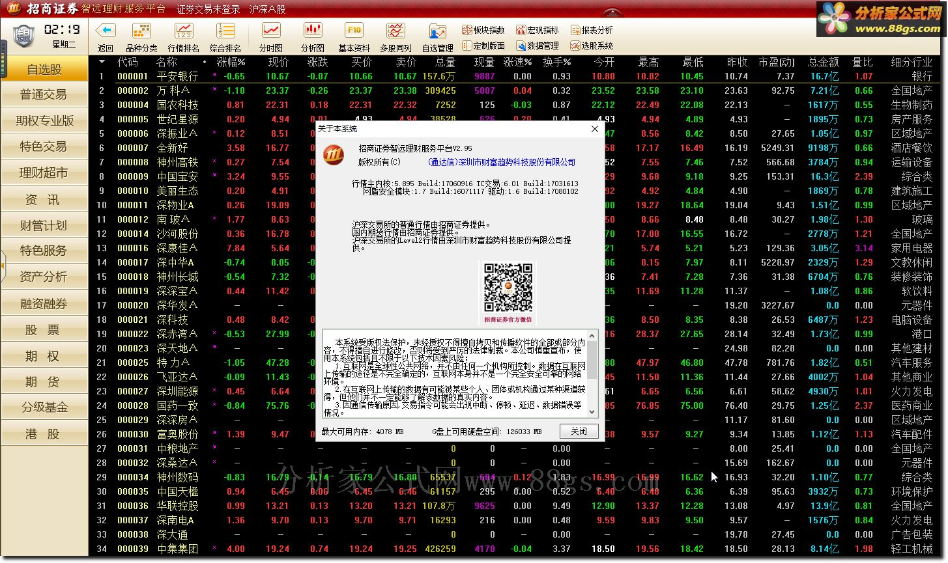This screenshot has height=563, width=948.
Task: Open 报表分析 report analysis
Action: tap(592, 30)
